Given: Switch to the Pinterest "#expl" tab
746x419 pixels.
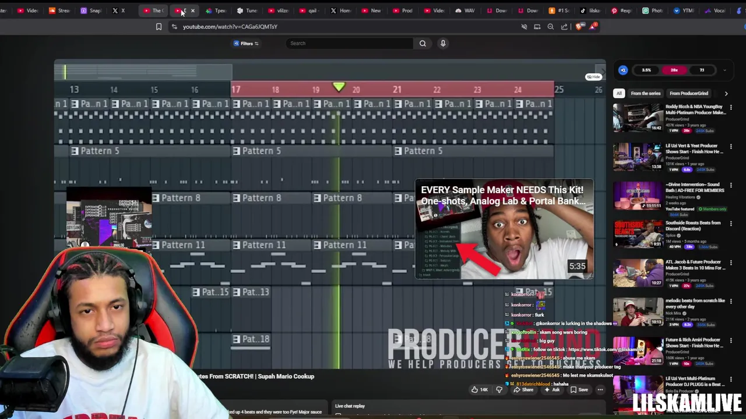Looking at the screenshot, I should point(622,10).
